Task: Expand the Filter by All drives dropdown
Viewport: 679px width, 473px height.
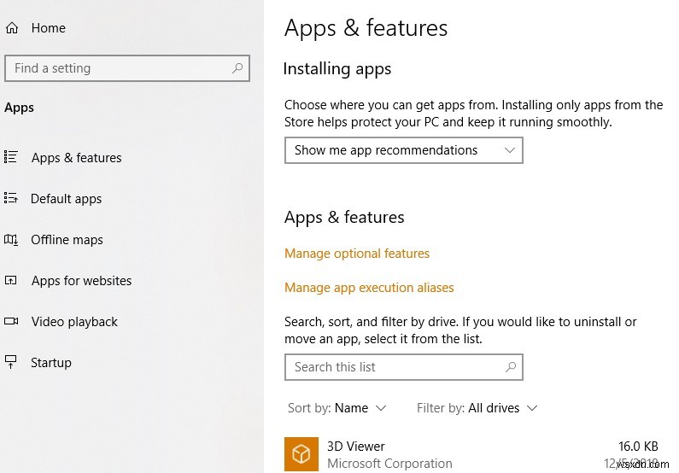Action: click(477, 407)
